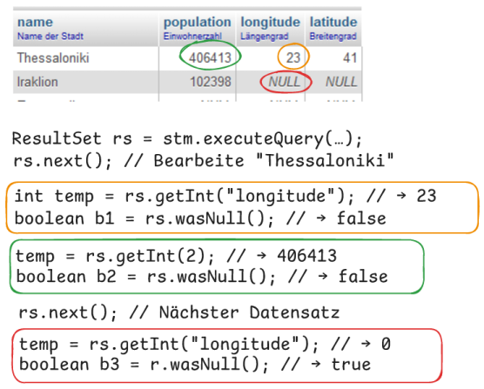Select the 'longitude' column header
Image resolution: width=484 pixels, height=389 pixels.
[271, 23]
